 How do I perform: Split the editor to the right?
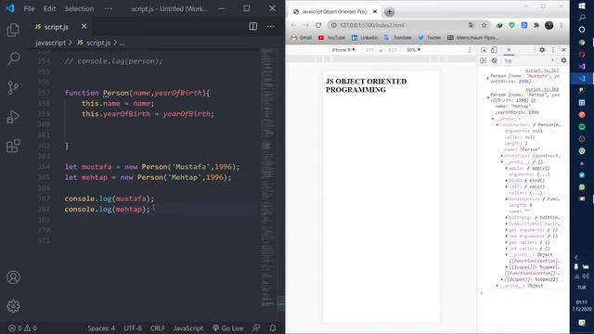pos(253,26)
